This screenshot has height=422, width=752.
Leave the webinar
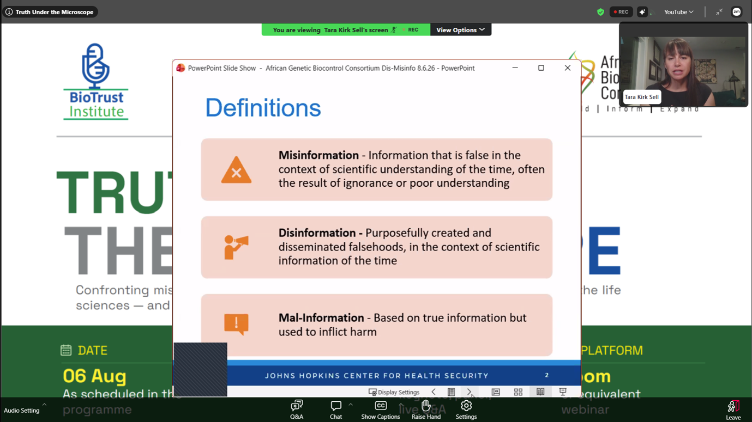pyautogui.click(x=733, y=410)
